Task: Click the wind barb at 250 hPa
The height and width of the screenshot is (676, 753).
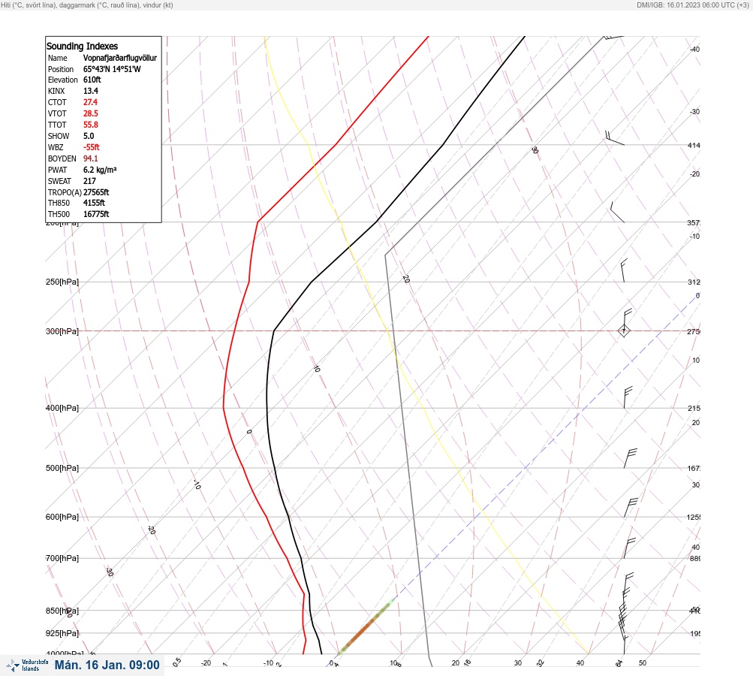Action: pos(625,270)
